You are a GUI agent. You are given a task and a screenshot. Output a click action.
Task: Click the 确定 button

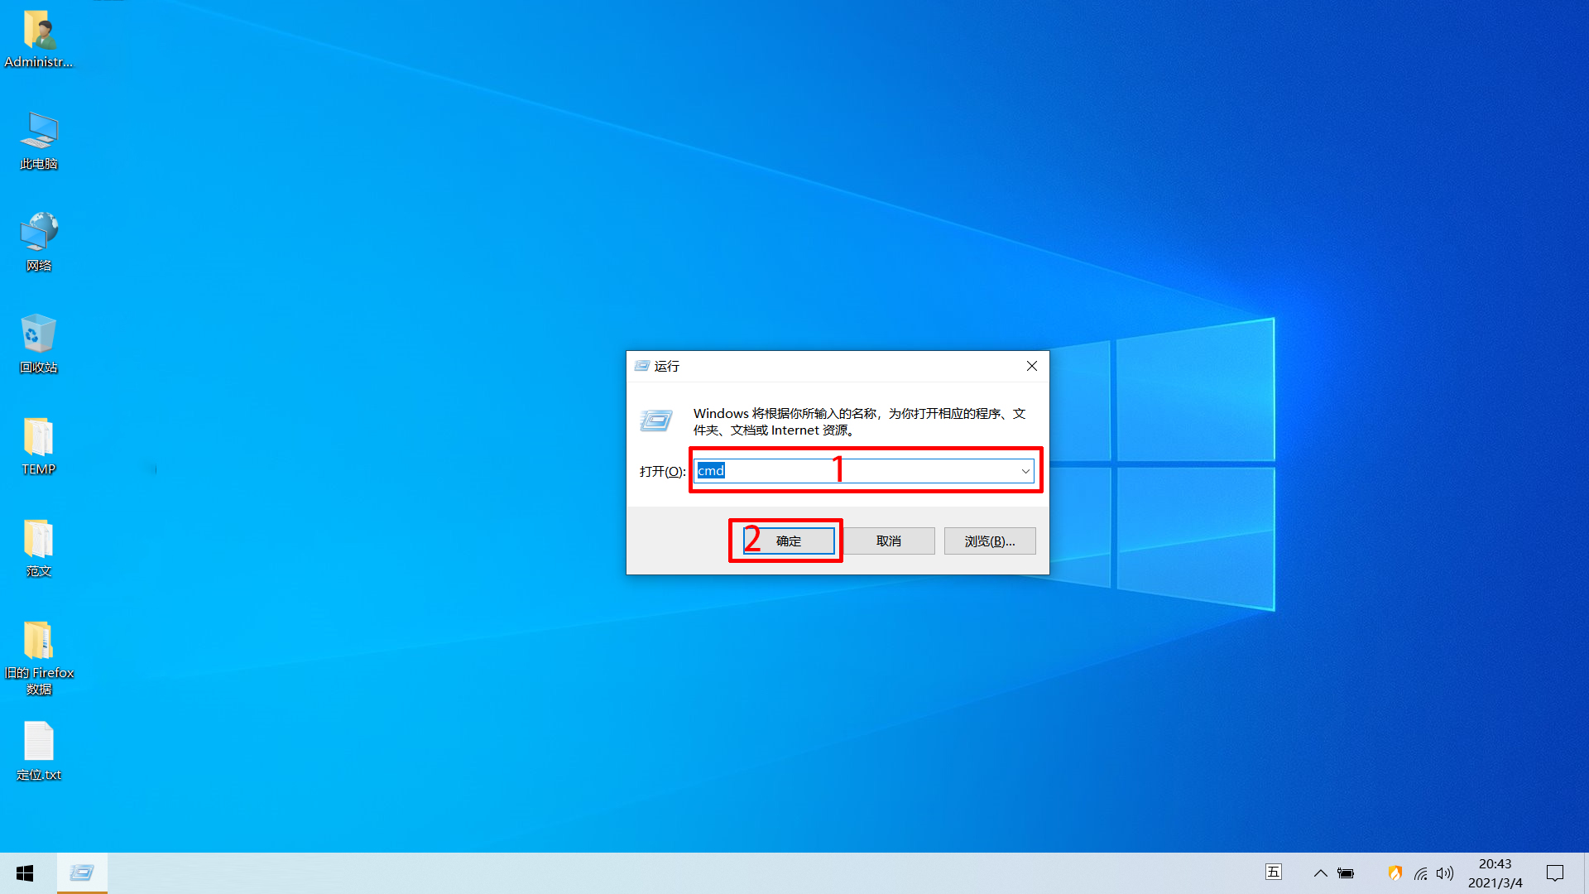point(789,541)
